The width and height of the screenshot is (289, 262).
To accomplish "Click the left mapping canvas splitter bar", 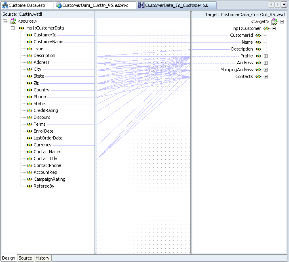I will coord(95,132).
